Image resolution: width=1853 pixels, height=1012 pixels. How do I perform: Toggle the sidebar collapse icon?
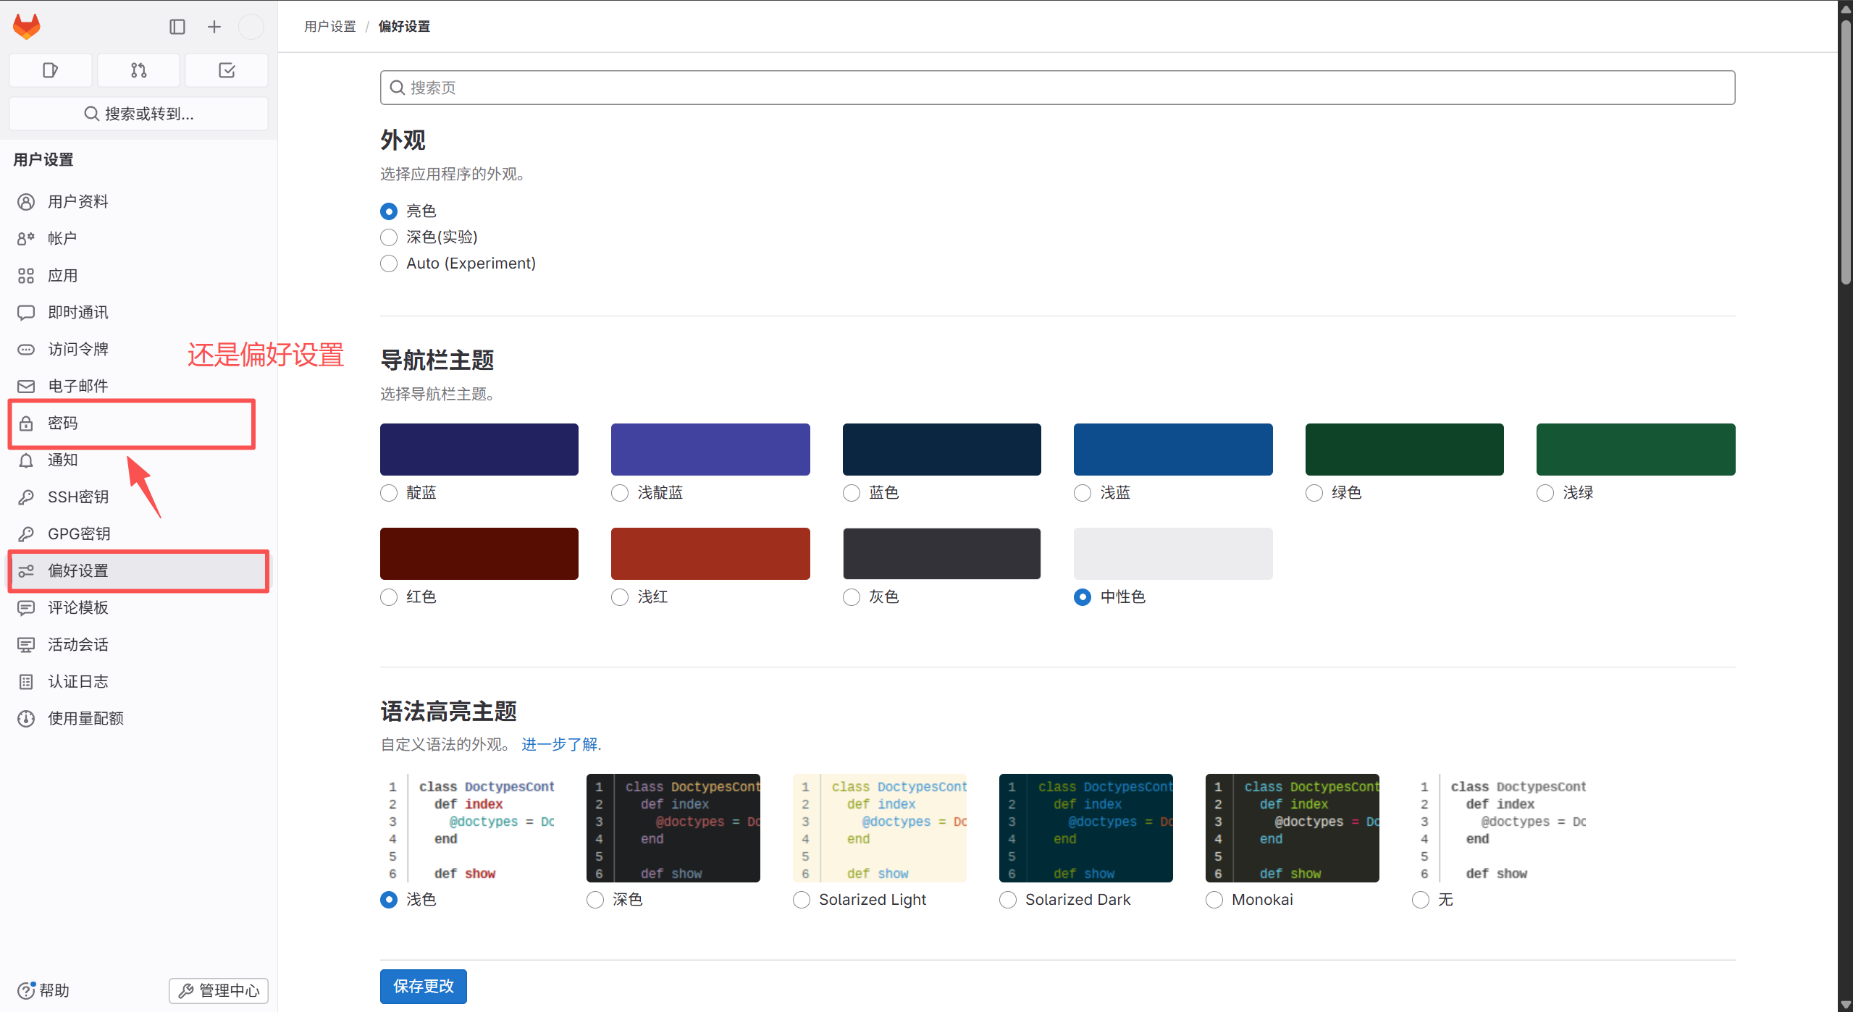coord(177,27)
